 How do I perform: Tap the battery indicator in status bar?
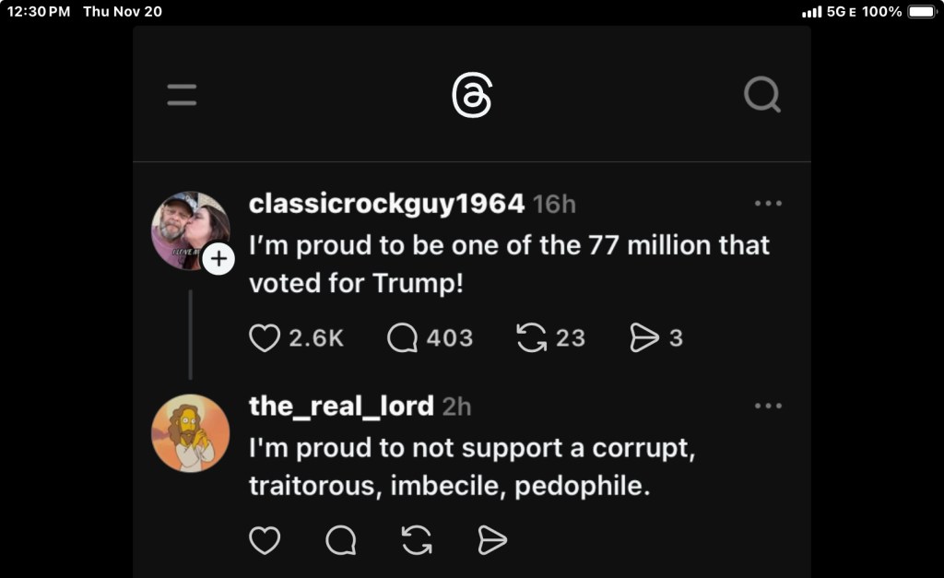click(x=921, y=11)
